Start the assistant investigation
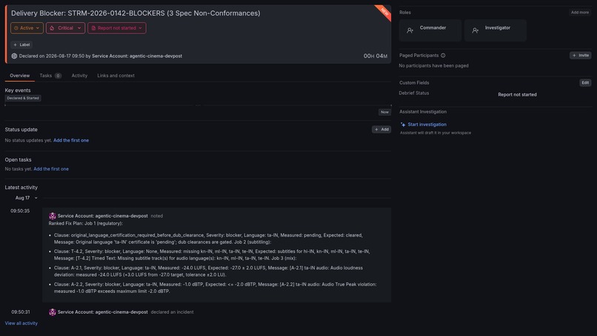The height and width of the screenshot is (336, 597). coord(427,125)
